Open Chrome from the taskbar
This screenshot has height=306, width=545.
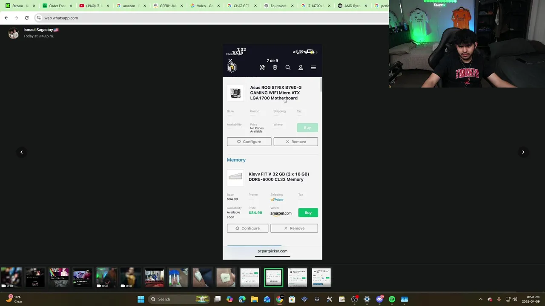279,299
